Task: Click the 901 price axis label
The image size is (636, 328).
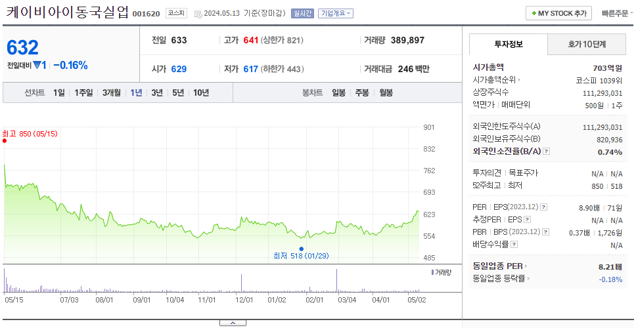Action: [429, 127]
